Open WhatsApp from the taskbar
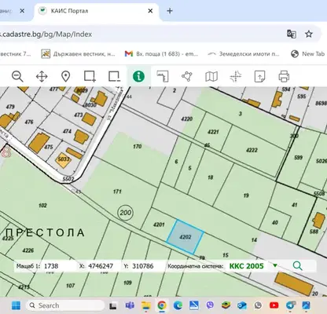Image resolution: width=327 pixels, height=314 pixels. point(258,305)
